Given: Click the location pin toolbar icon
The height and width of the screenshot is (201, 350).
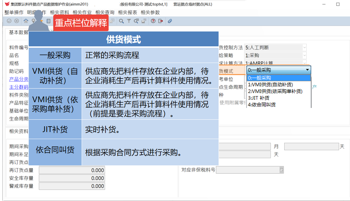Looking at the screenshot, I should coord(33,21).
